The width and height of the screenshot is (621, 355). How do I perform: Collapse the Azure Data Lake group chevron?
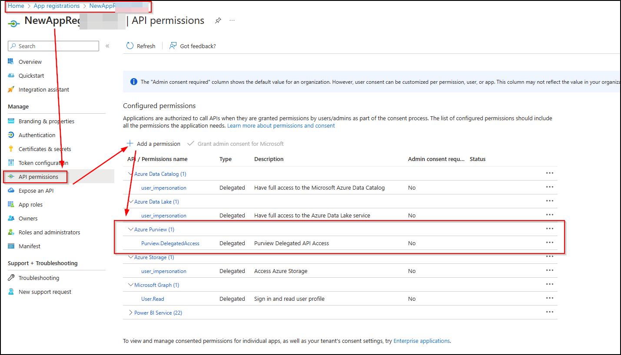pos(131,201)
